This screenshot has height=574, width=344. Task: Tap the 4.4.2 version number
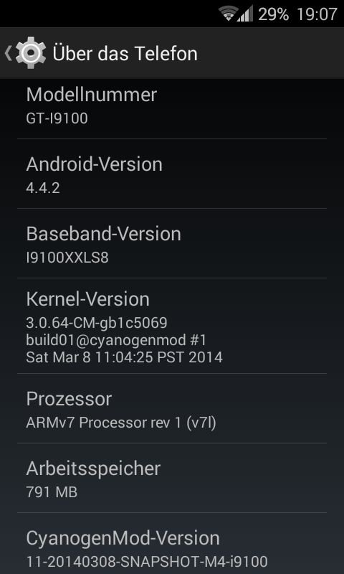(43, 188)
